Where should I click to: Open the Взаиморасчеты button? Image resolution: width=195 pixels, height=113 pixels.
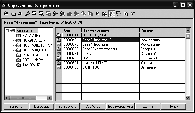(120, 107)
